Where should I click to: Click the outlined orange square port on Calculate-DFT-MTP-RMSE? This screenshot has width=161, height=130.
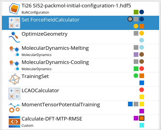point(142,118)
